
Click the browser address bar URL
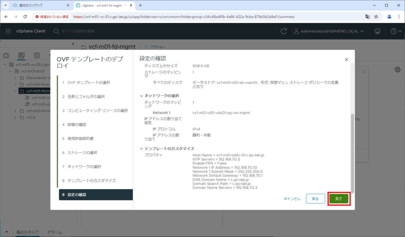[184, 17]
